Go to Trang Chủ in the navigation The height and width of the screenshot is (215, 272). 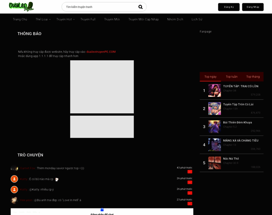[20, 19]
